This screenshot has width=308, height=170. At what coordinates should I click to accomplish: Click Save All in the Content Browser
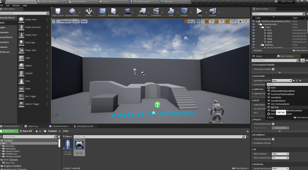point(26,131)
